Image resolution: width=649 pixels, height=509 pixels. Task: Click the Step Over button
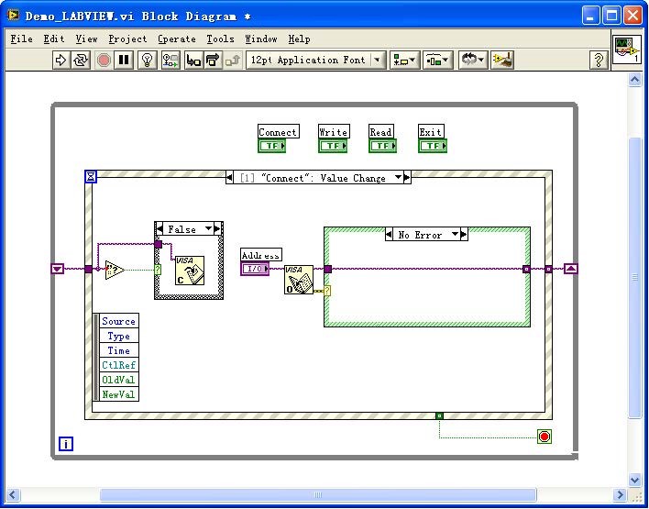tap(213, 60)
